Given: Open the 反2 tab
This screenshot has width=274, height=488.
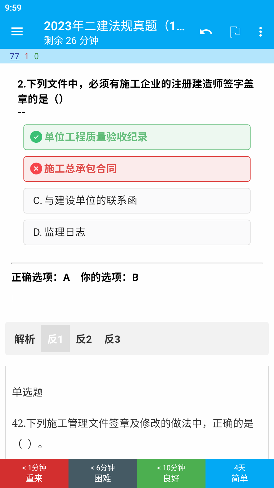Looking at the screenshot, I should tap(84, 339).
